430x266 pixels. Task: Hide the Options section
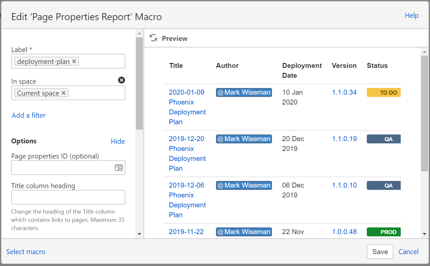(118, 141)
